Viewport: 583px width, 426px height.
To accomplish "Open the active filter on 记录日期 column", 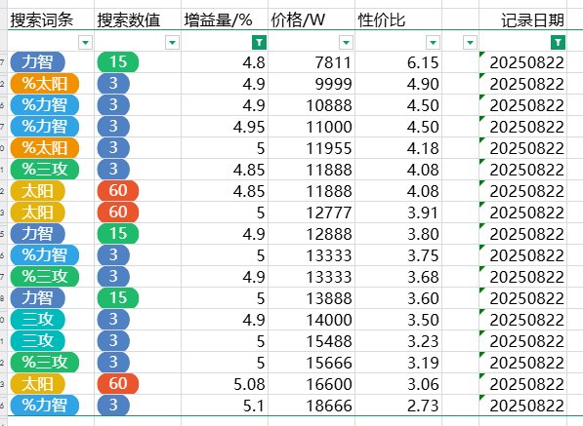I will (x=558, y=42).
